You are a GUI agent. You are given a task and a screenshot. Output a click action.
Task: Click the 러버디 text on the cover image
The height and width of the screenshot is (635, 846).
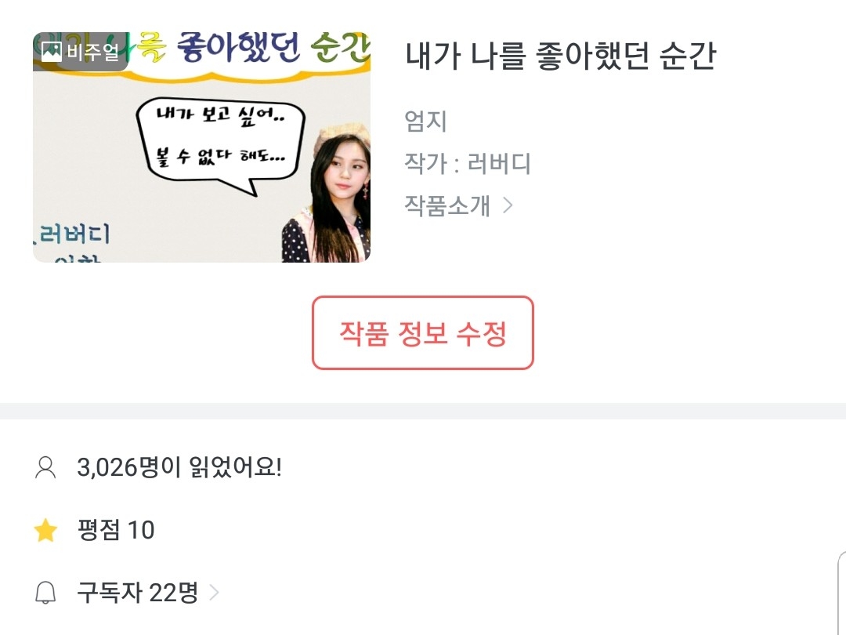tap(74, 234)
